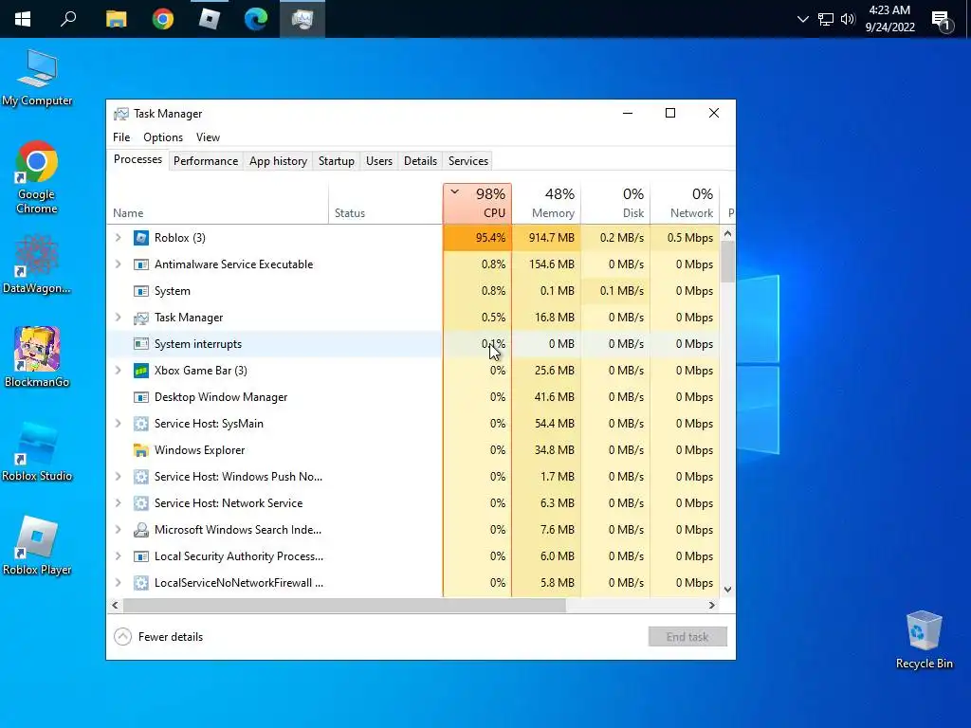The image size is (971, 728).
Task: Click the Antimalware Service Executable icon
Action: [141, 264]
